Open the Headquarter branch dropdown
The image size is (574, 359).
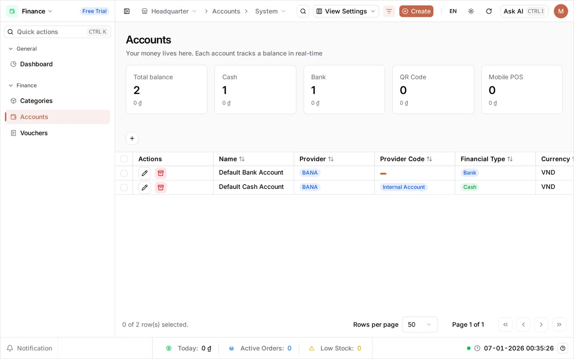point(170,11)
